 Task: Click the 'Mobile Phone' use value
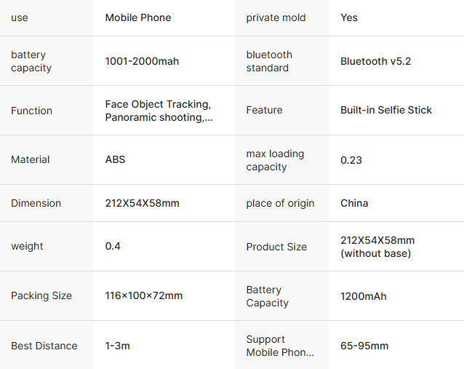pos(138,17)
